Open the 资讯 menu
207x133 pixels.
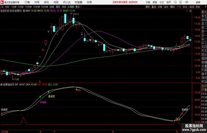pos(46,2)
